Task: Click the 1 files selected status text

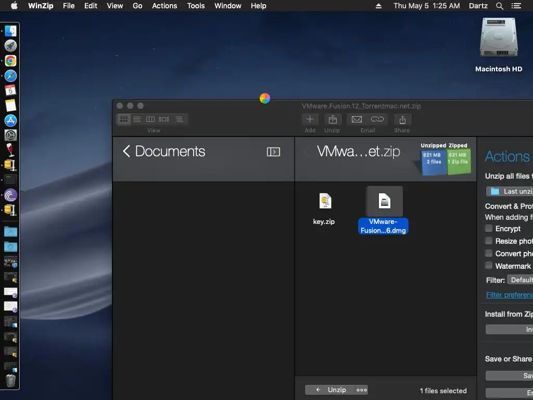Action: pos(443,391)
